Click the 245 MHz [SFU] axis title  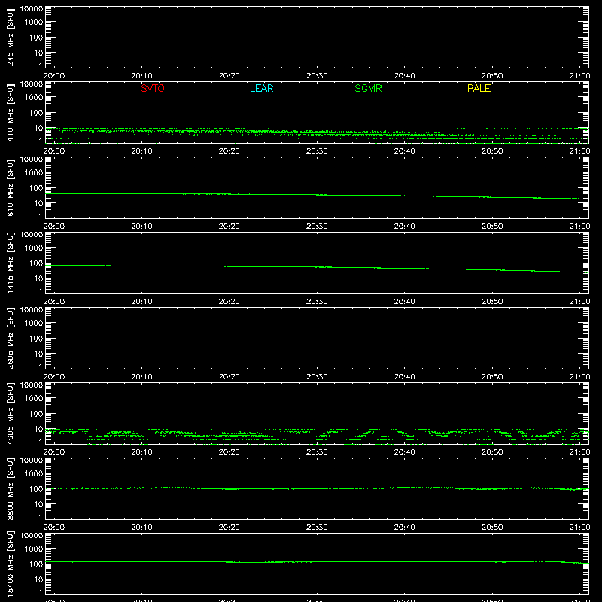click(10, 37)
